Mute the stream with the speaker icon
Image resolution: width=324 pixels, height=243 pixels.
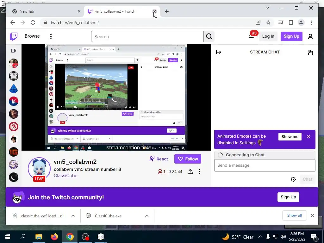(x=62, y=107)
